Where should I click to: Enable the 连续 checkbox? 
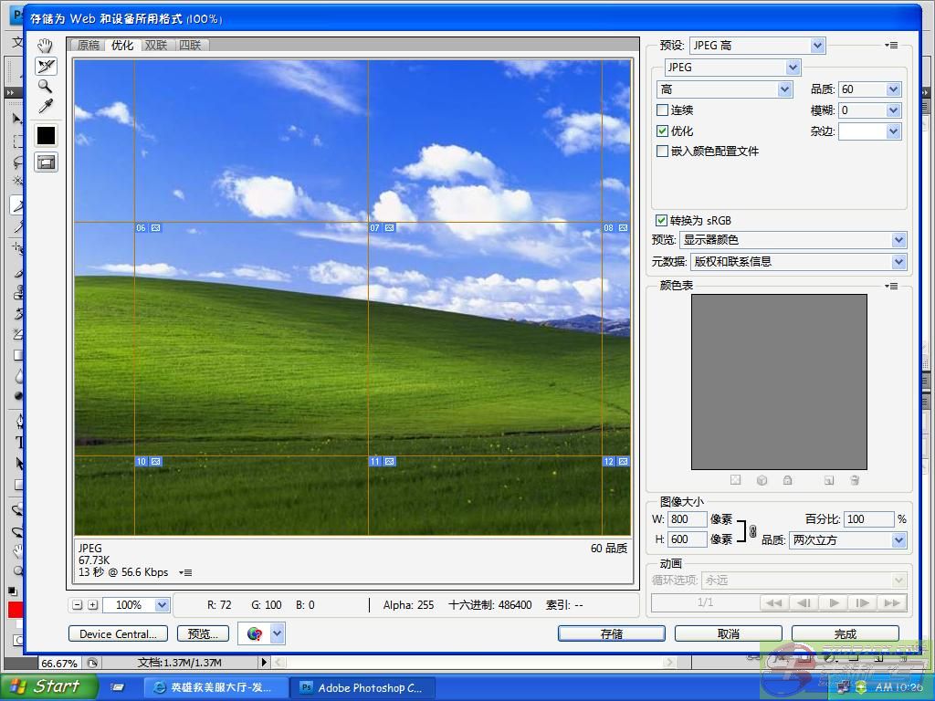(x=662, y=110)
